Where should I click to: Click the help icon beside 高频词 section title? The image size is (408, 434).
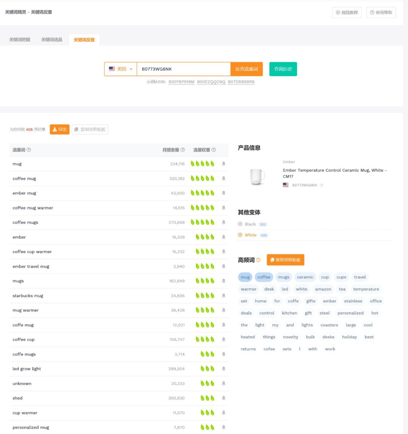(258, 259)
